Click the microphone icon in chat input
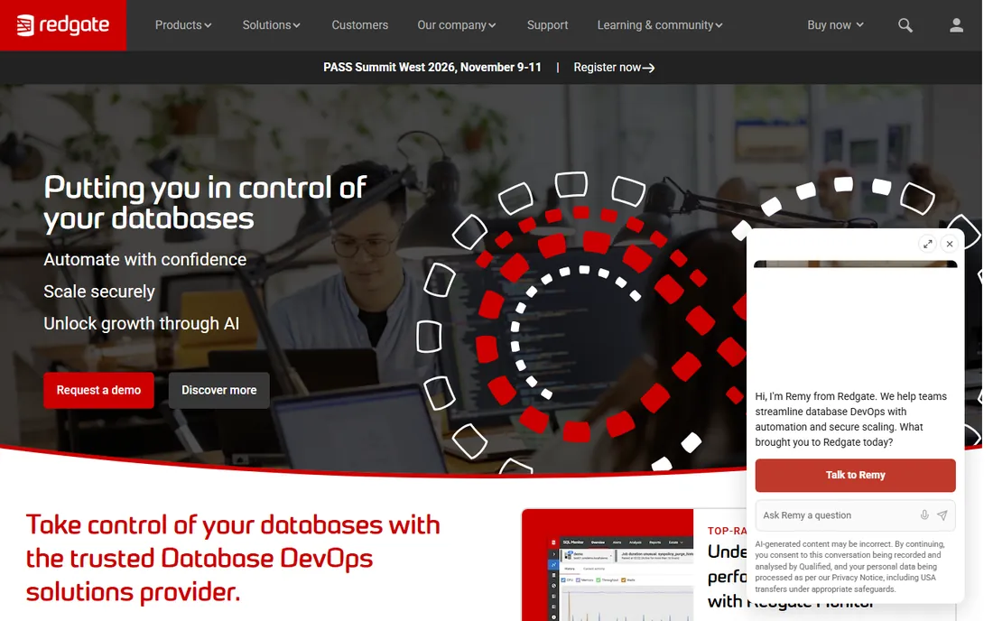The height and width of the screenshot is (621, 993). [x=924, y=515]
